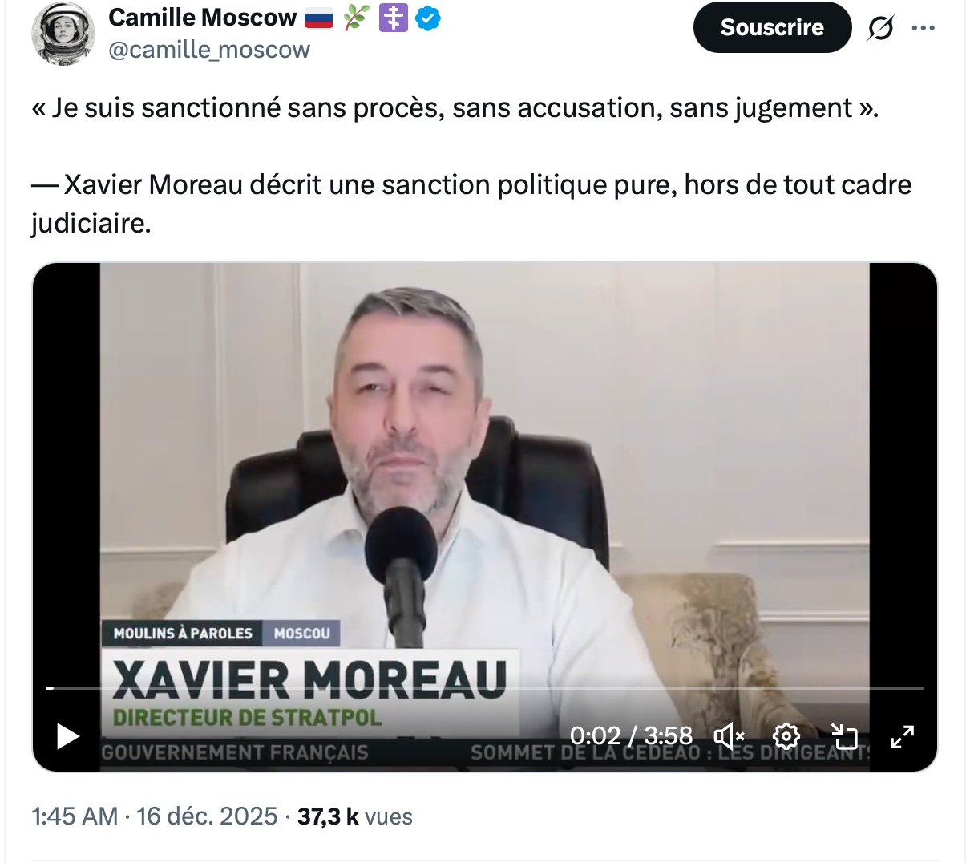Unmute the video sound

(729, 735)
